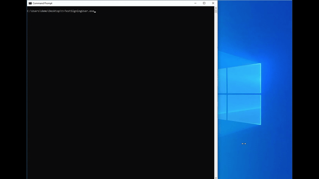Click the Command Prompt system menu icon

point(30,3)
